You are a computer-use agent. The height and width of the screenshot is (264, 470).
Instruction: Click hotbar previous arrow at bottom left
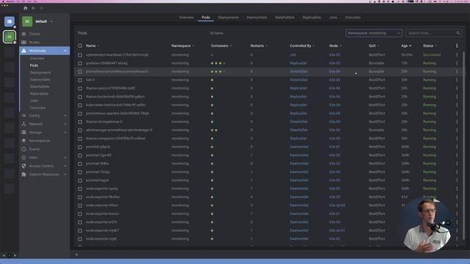[4, 256]
